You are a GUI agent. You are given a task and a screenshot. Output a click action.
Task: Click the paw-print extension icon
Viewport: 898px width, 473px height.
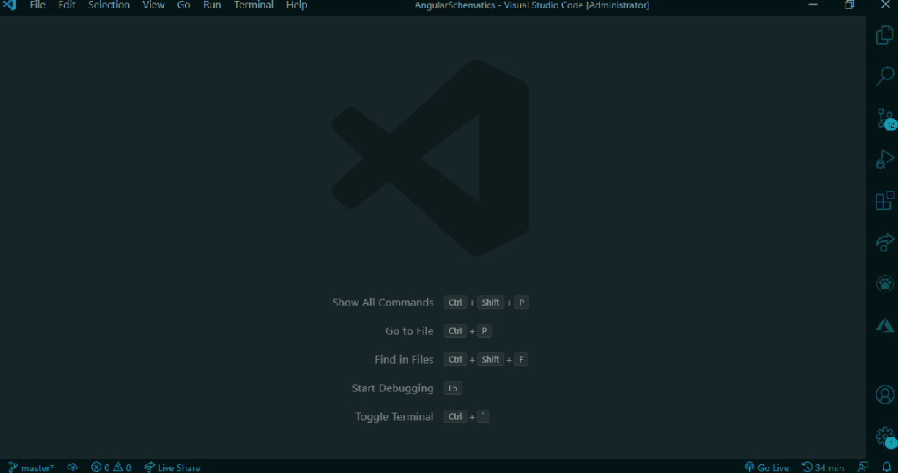(x=885, y=283)
